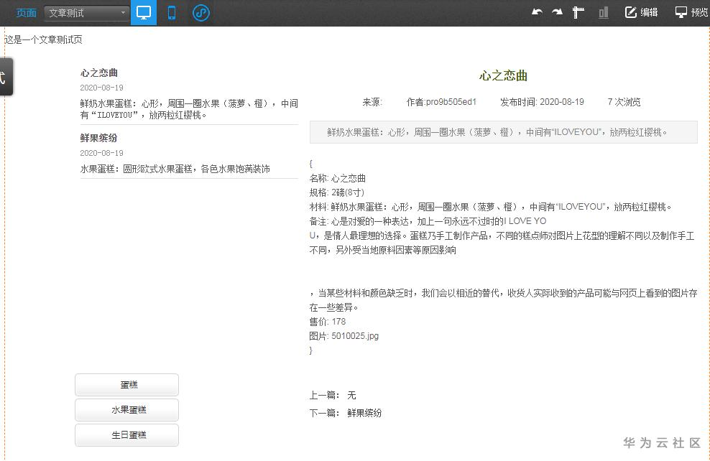Click previous article value 无
Screen dimensions: 710x461
pos(351,396)
